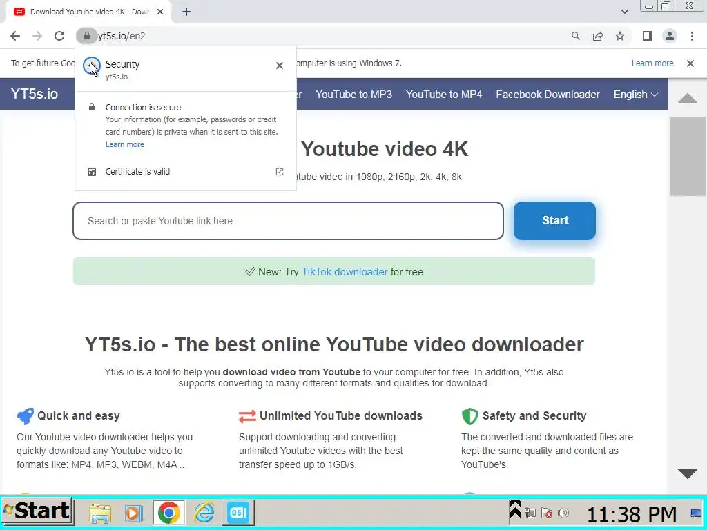Open YouTube to MP4 menu item
Image resolution: width=707 pixels, height=530 pixels.
pyautogui.click(x=444, y=94)
